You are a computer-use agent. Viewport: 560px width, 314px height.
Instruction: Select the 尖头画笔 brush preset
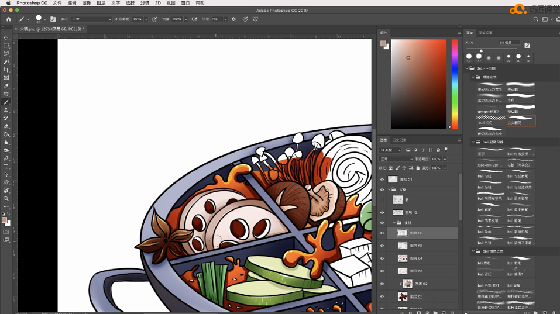(521, 120)
